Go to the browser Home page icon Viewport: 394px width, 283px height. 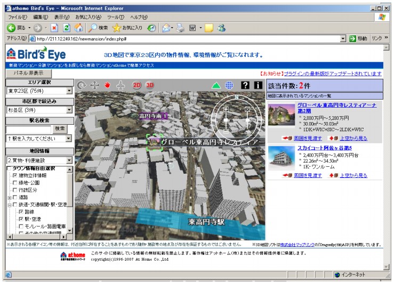click(x=79, y=28)
